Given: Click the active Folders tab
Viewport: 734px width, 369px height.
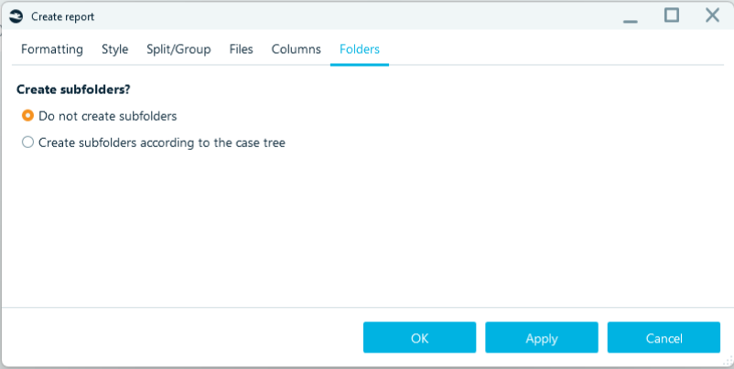Looking at the screenshot, I should coord(360,49).
